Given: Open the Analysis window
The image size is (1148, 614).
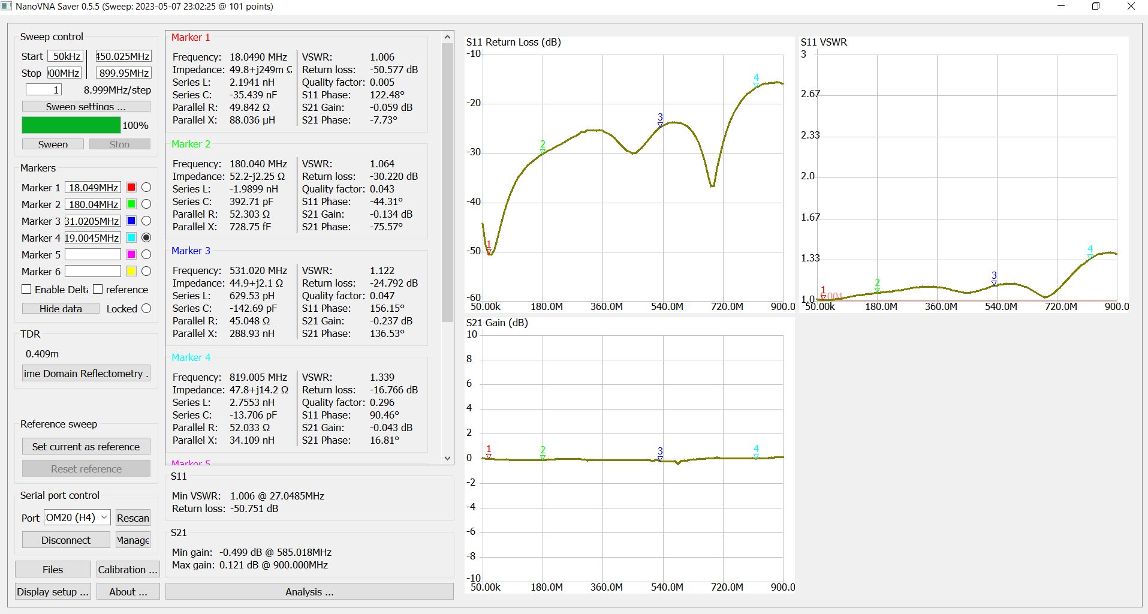Looking at the screenshot, I should coord(309,592).
